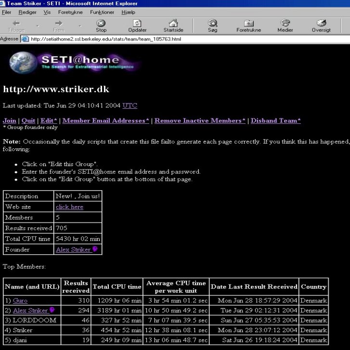350x350 pixels.
Task: Open the Disband Team link
Action: click(x=275, y=120)
